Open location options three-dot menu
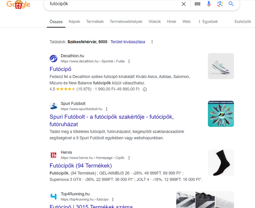 coord(152,42)
